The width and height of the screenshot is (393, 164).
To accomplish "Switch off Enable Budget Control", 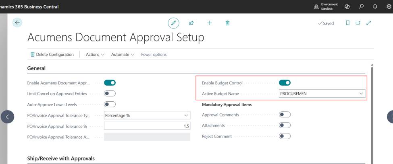I will 285,83.
